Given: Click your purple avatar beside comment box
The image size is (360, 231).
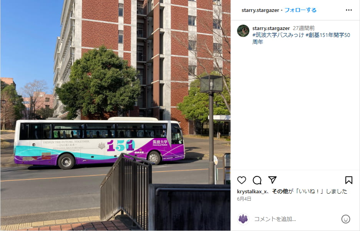Looking at the screenshot, I should pyautogui.click(x=243, y=219).
